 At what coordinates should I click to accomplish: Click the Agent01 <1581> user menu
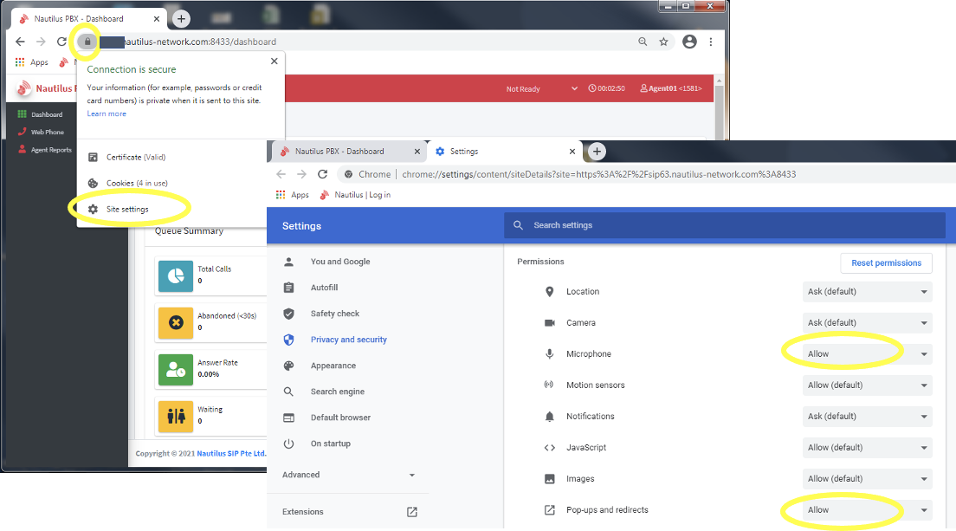click(670, 88)
